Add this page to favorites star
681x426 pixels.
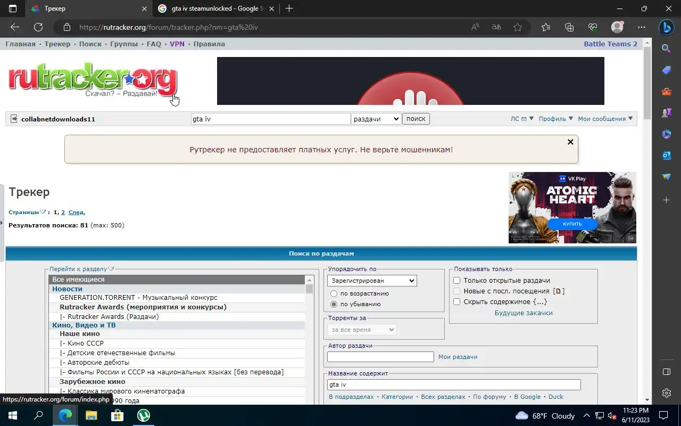click(518, 27)
